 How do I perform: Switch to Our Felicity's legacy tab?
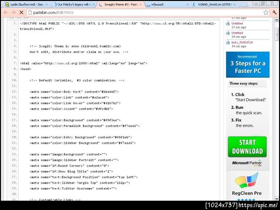click(x=74, y=5)
